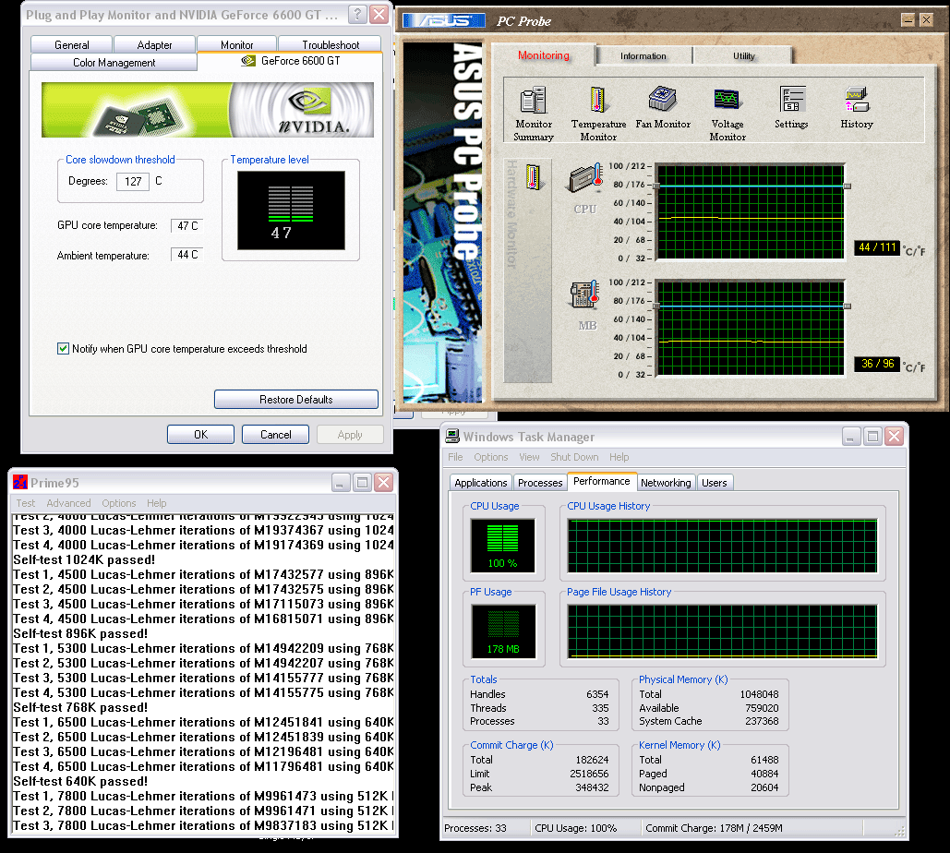Open the Options menu in Prime95
Screen dimensions: 950x853
(x=119, y=503)
